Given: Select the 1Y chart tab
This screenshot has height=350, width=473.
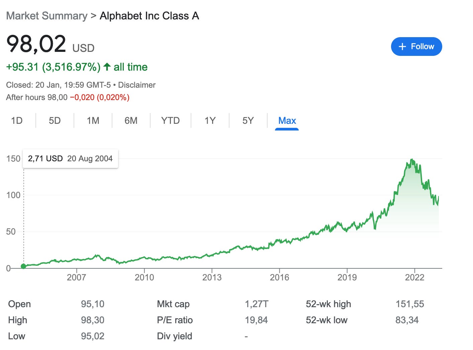Looking at the screenshot, I should (x=210, y=121).
